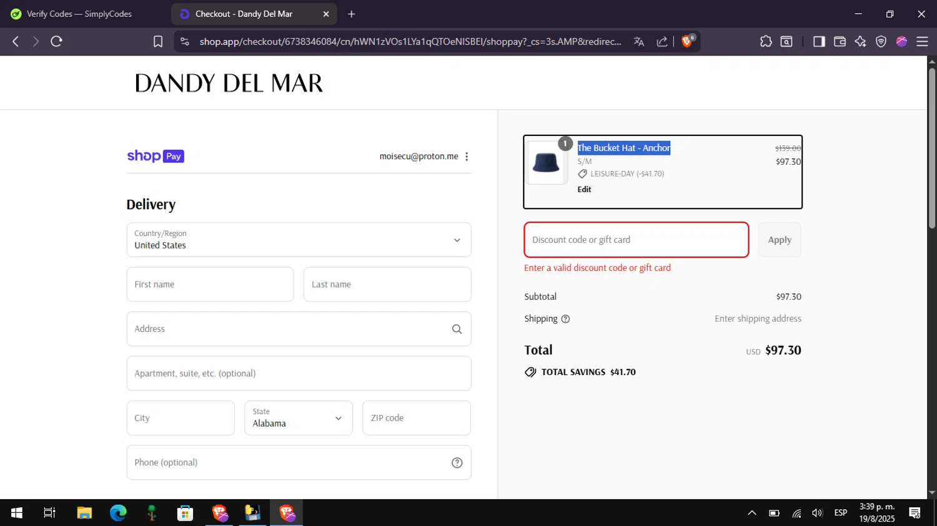The width and height of the screenshot is (937, 526).
Task: Open Task View in taskbar
Action: pos(49,513)
